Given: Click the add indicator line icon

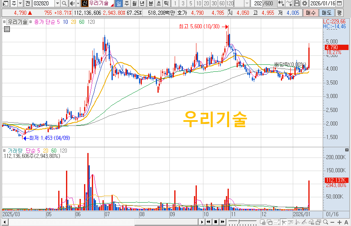Looking at the screenshot, I should click(x=289, y=3).
